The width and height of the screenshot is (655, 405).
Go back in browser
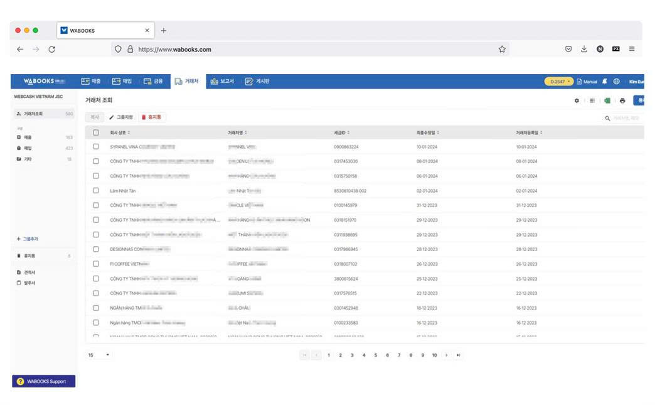[20, 50]
